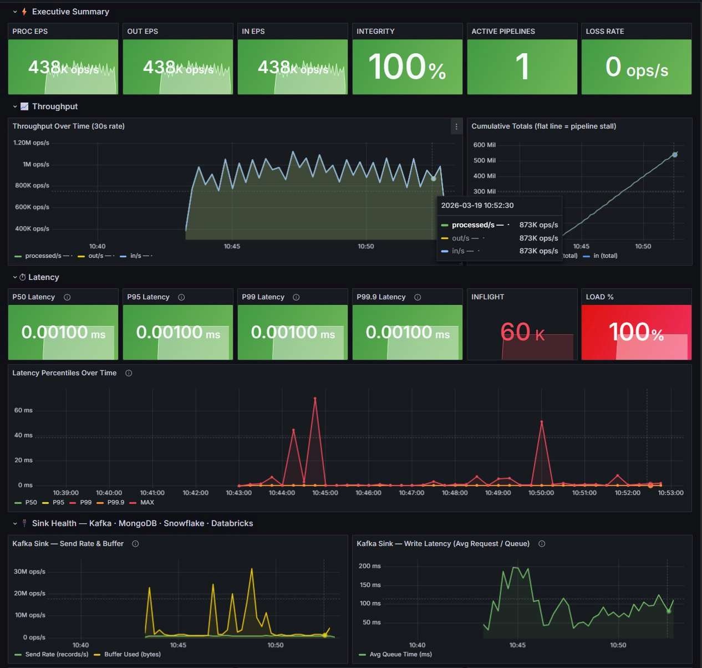
Task: Collapse the Sink Health row using its chevron
Action: pos(15,523)
